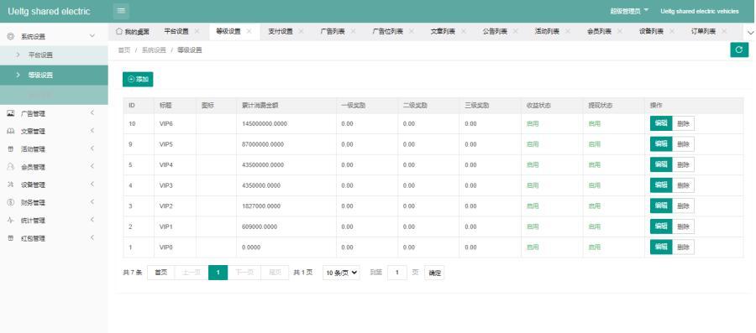
Task: Click Uellg shared electric vehicles header link
Action: [700, 11]
